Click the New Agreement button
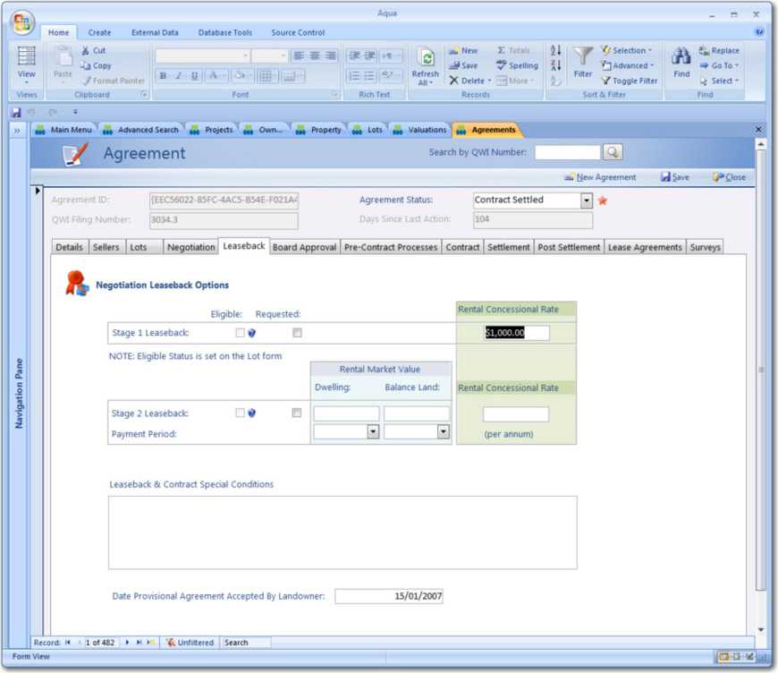Viewport: 778px width, 673px height. (600, 177)
